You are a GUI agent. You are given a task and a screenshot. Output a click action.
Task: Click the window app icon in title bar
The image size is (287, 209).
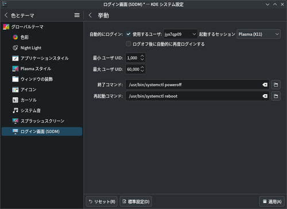[5, 4]
